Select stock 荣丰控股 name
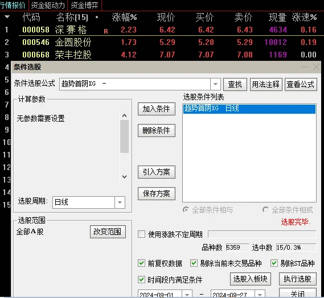324x298 pixels. tap(73, 55)
